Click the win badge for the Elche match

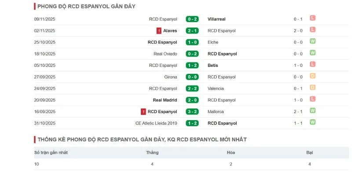pyautogui.click(x=313, y=42)
